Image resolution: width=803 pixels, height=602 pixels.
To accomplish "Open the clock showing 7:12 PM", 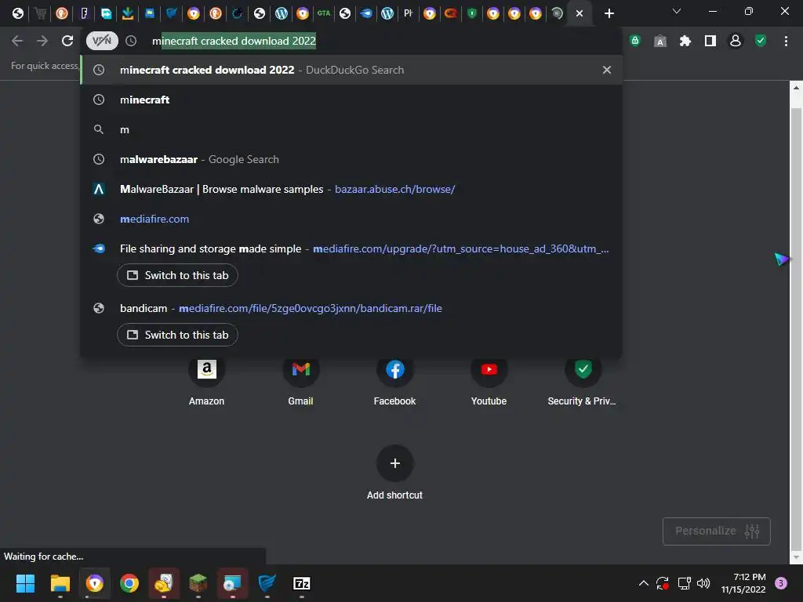I will [x=743, y=583].
